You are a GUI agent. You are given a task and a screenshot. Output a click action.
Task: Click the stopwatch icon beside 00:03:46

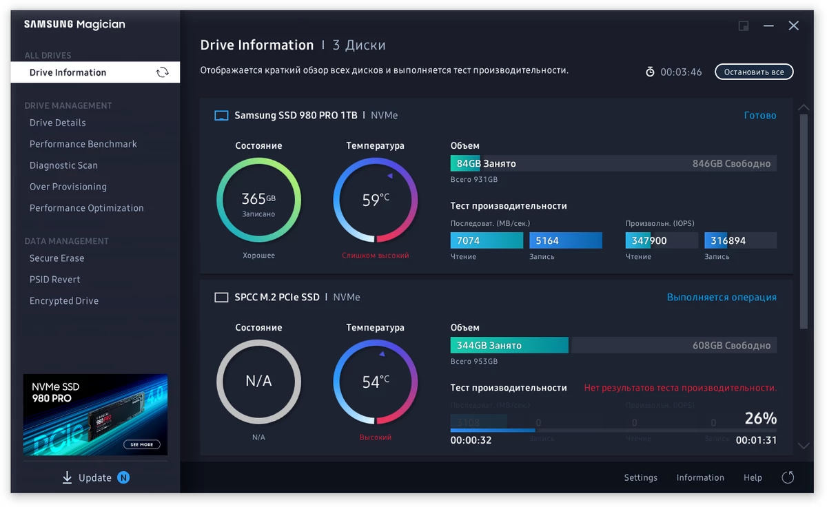(650, 72)
